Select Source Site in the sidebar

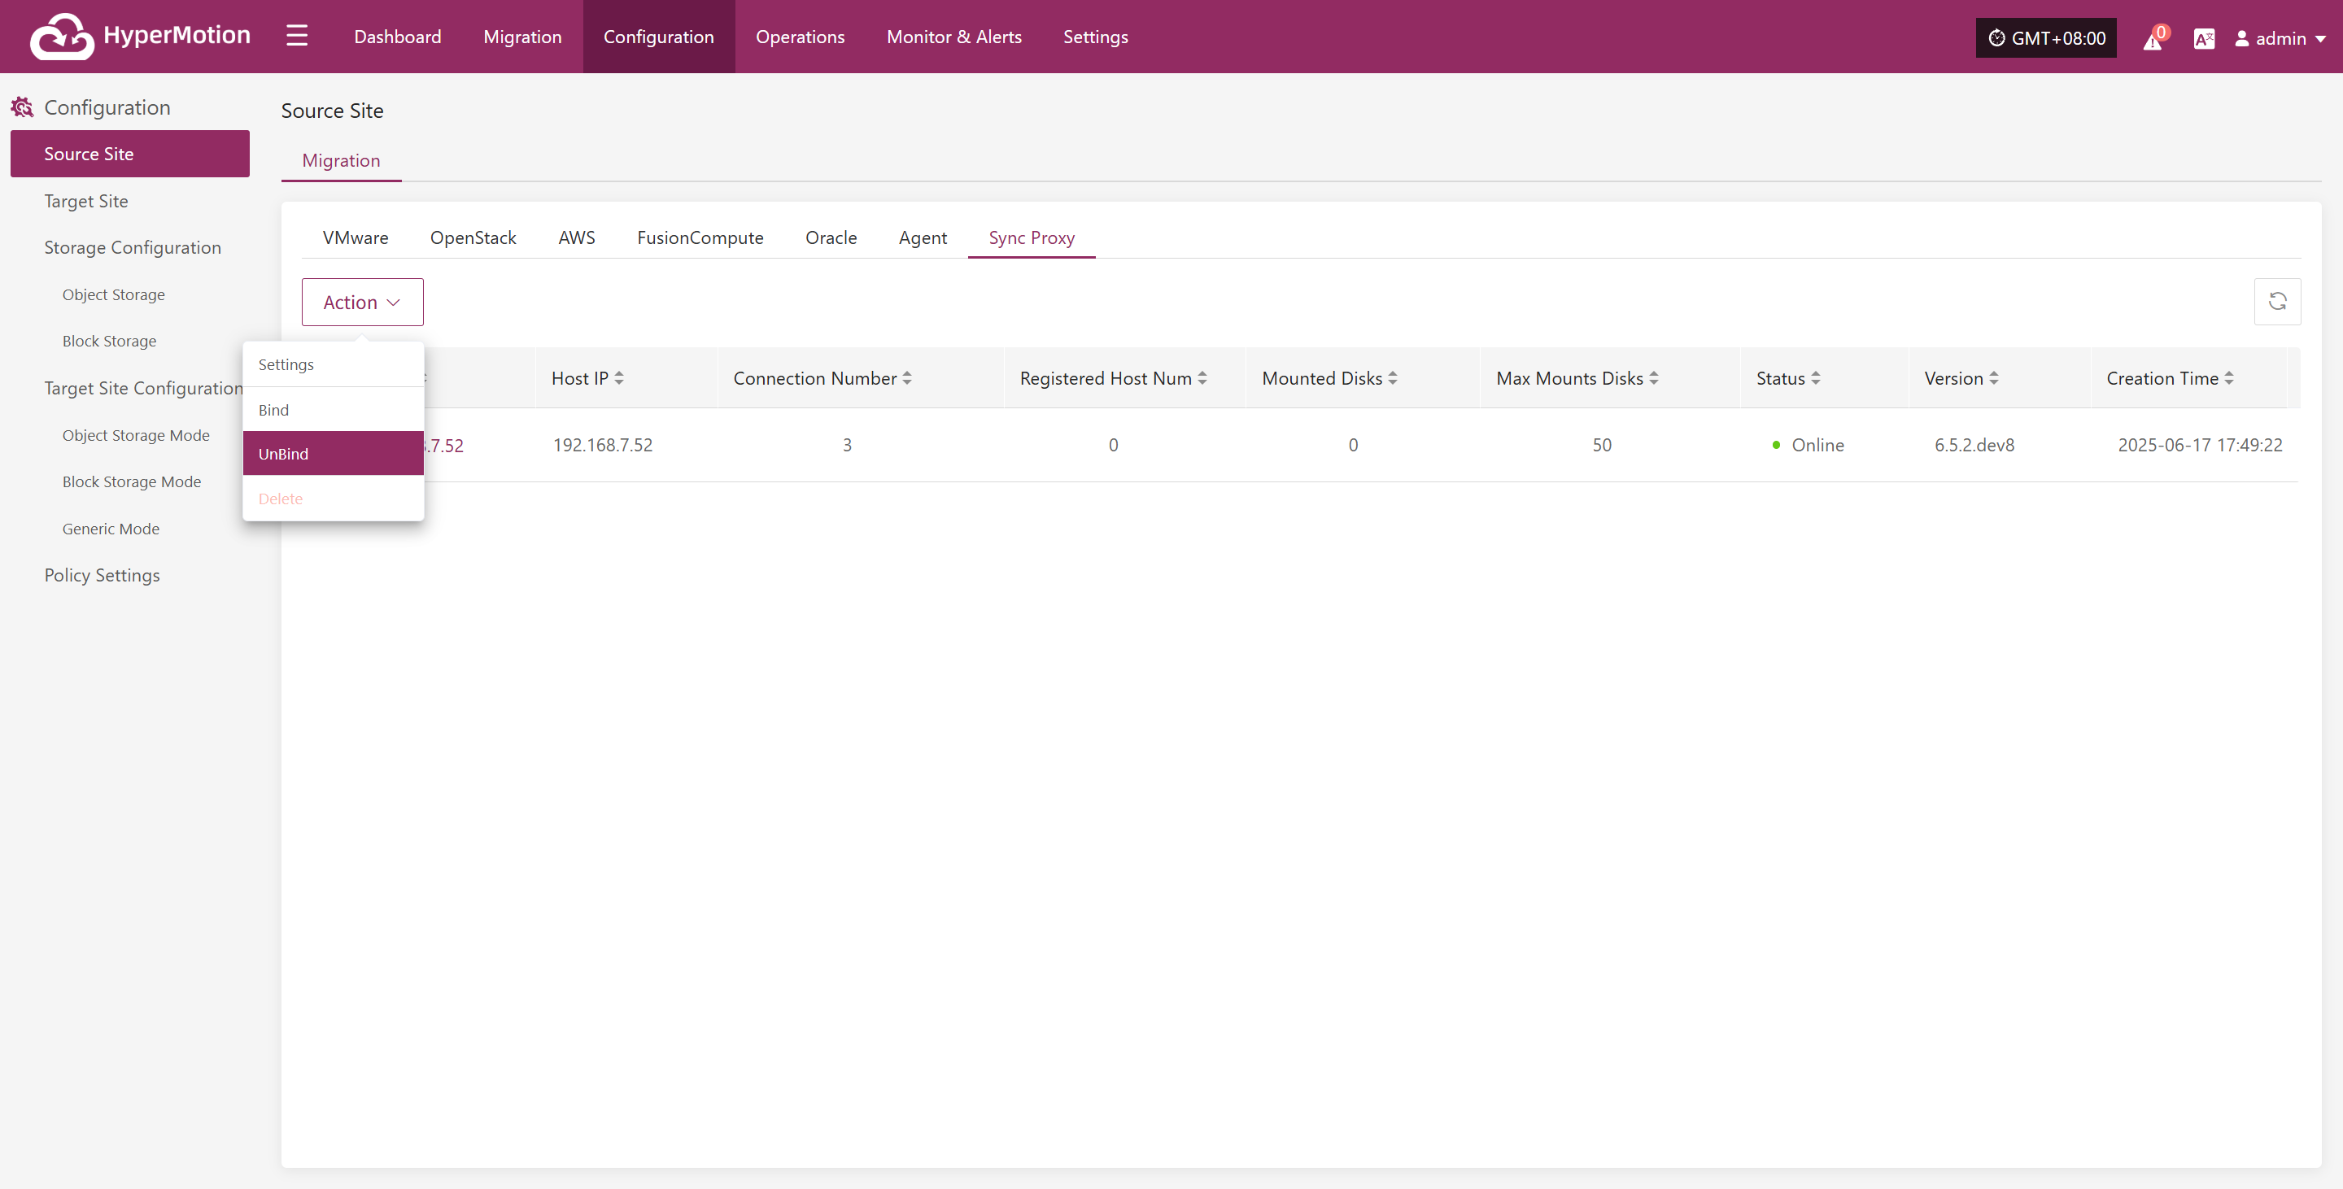pyautogui.click(x=130, y=154)
